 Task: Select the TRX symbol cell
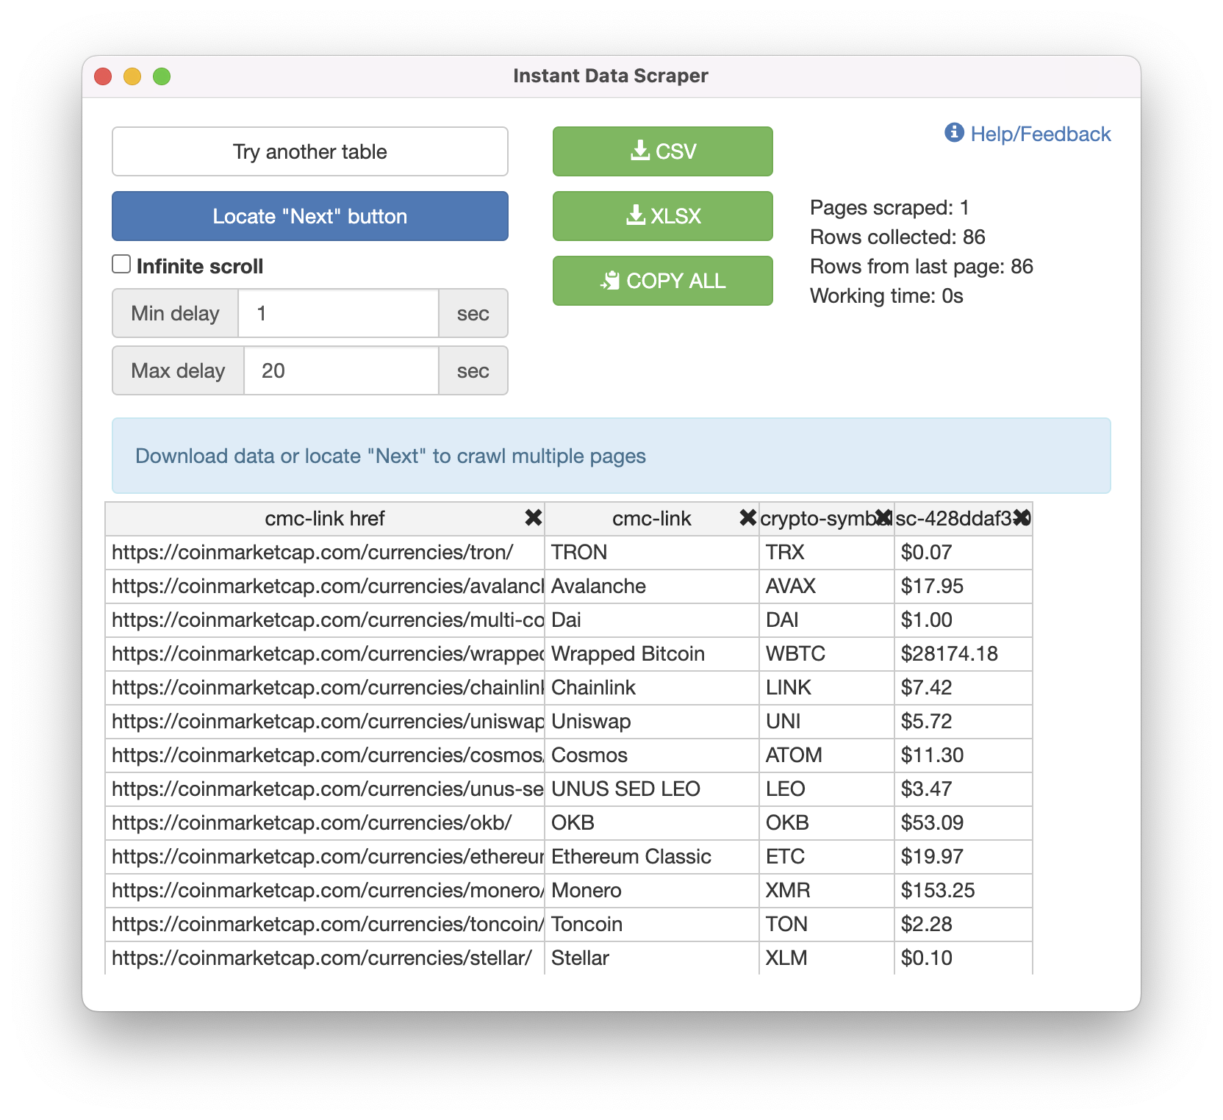pos(826,553)
